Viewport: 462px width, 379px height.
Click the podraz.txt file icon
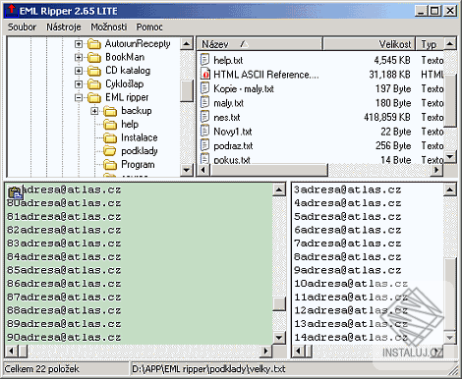pyautogui.click(x=204, y=145)
